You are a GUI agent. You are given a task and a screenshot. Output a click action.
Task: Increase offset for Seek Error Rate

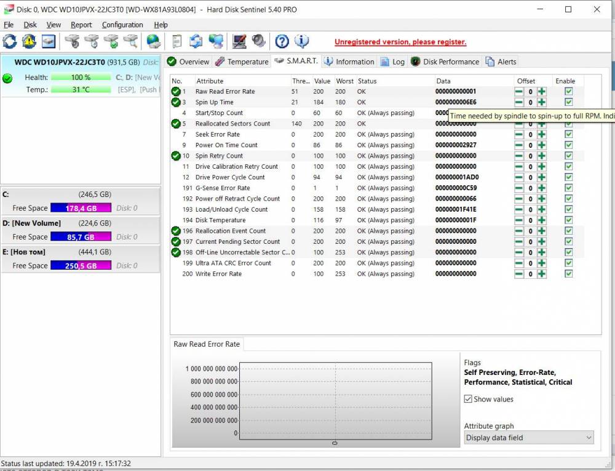click(x=542, y=134)
